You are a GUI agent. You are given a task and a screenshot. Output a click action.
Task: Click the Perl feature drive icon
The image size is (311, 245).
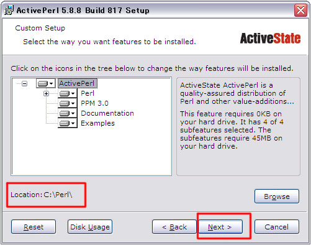coord(65,93)
